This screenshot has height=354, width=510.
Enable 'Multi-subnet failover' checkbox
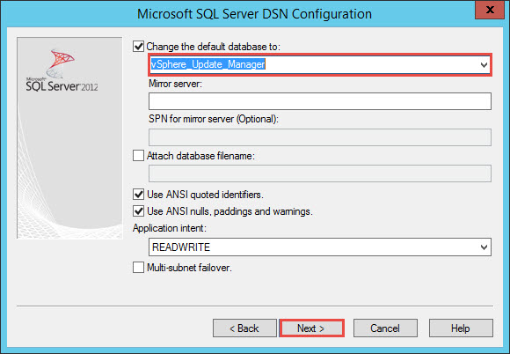pyautogui.click(x=138, y=268)
